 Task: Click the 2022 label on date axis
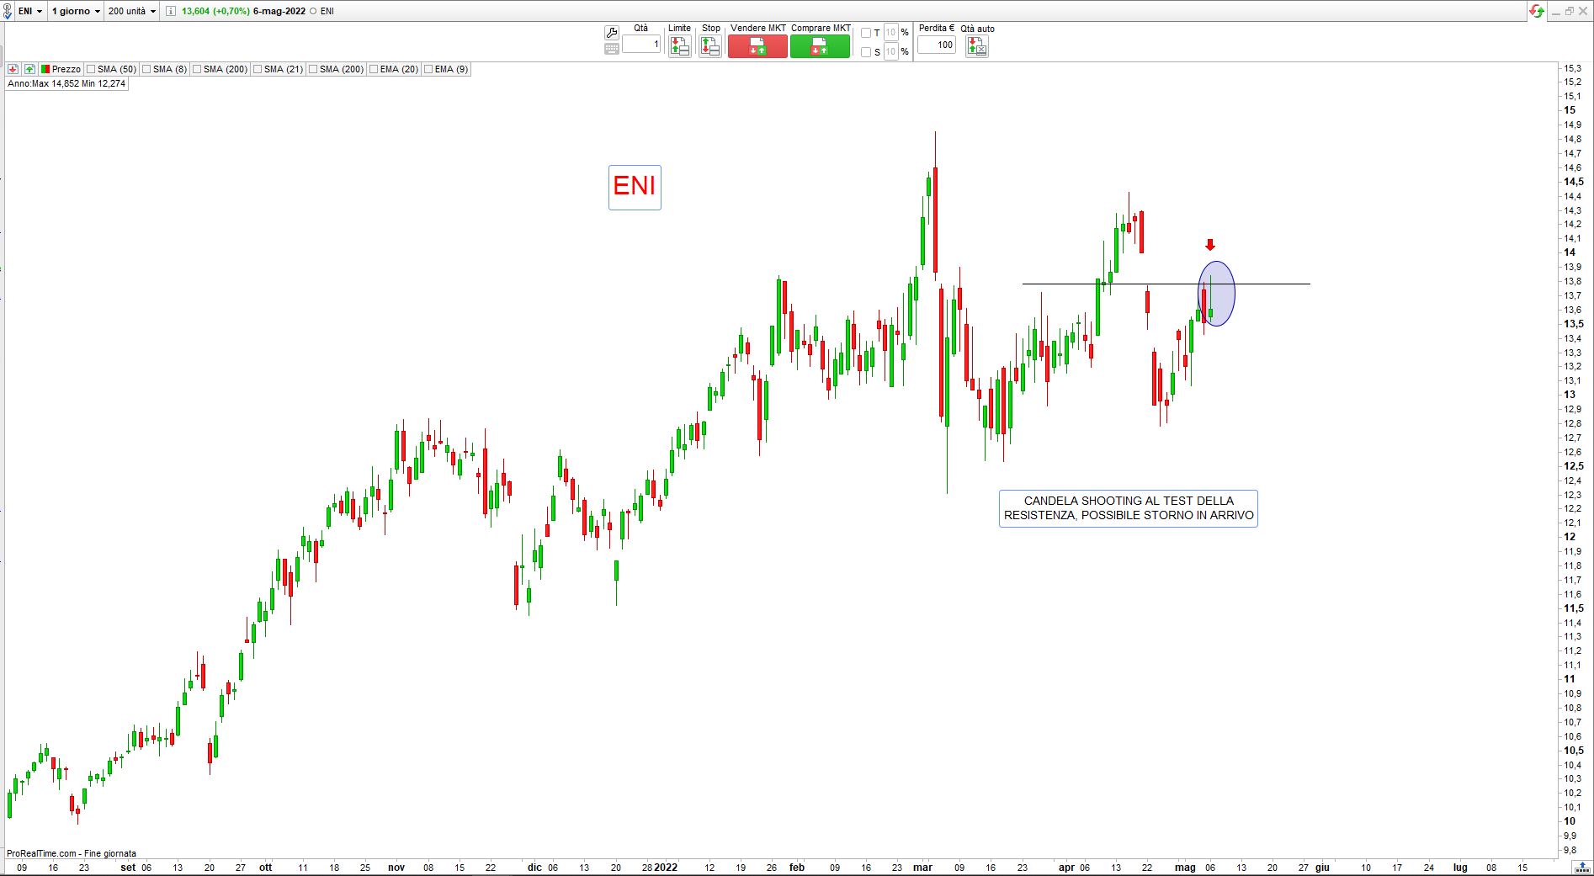click(x=666, y=868)
